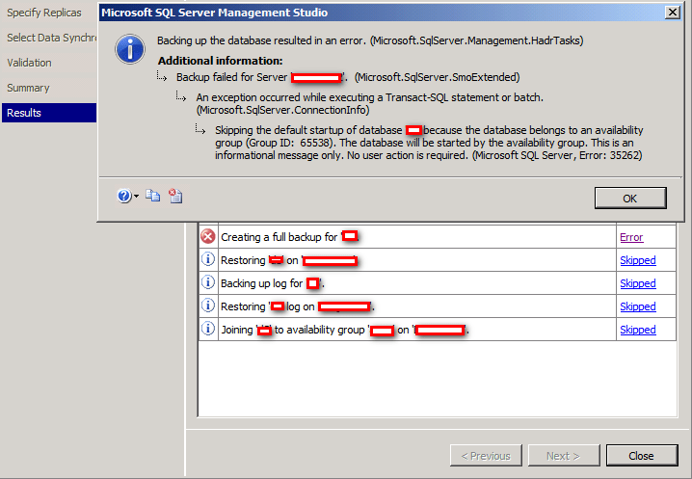Click info icon beside Restoring on row

click(x=208, y=259)
